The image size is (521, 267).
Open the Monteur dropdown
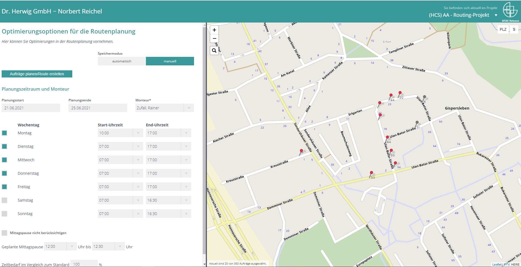pyautogui.click(x=189, y=108)
